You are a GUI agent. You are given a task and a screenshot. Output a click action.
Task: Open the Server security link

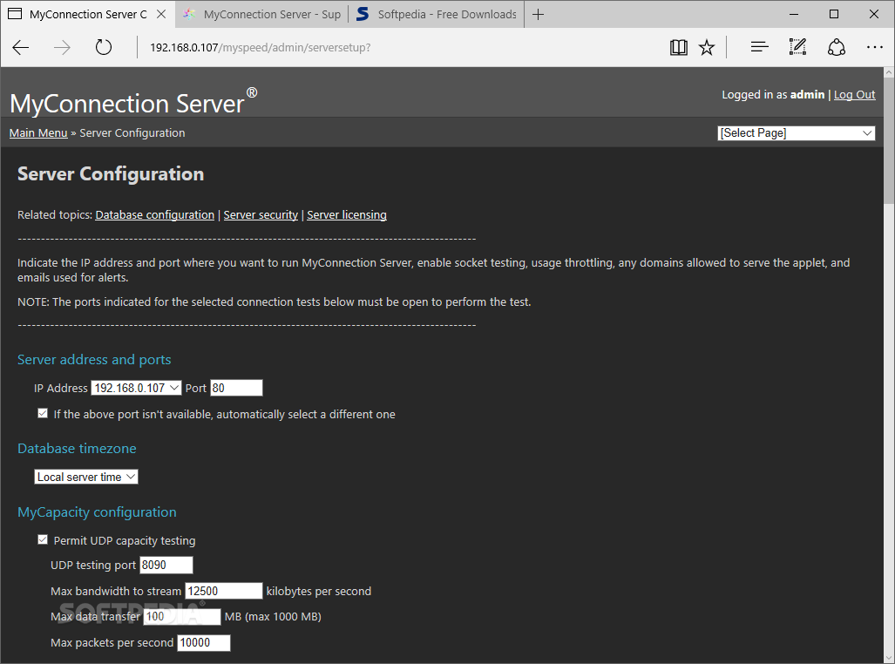pyautogui.click(x=261, y=215)
